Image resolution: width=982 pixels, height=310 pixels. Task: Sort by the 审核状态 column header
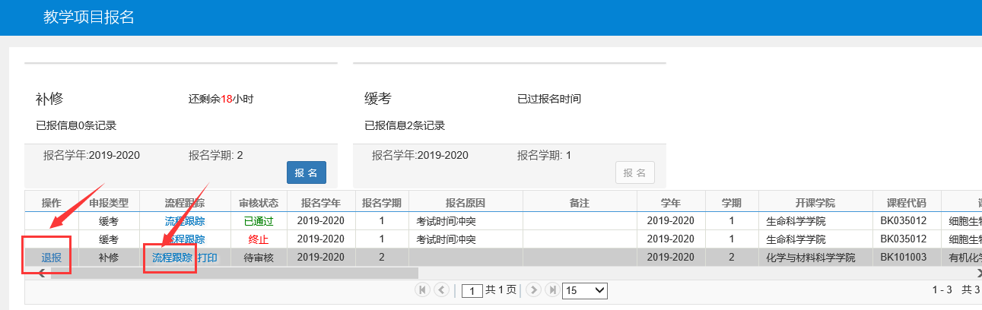[259, 203]
